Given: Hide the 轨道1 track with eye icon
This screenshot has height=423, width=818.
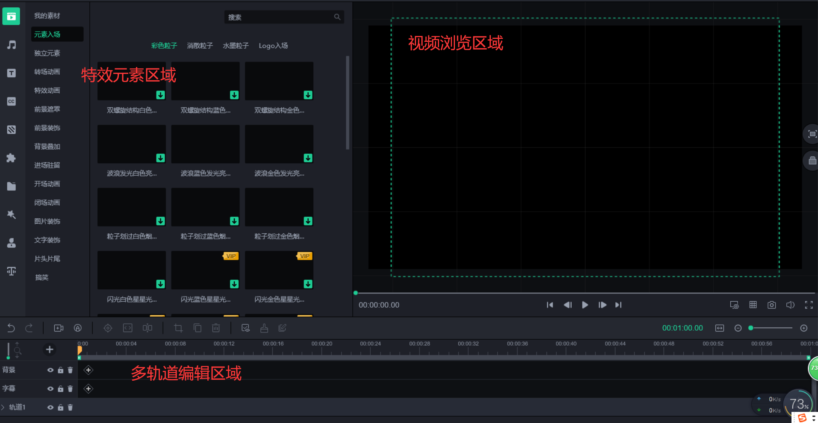Looking at the screenshot, I should [50, 408].
